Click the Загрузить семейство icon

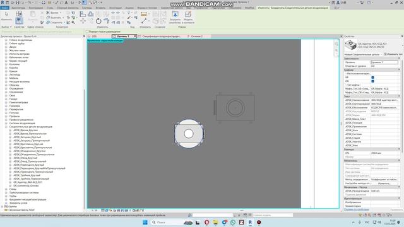(x=175, y=14)
